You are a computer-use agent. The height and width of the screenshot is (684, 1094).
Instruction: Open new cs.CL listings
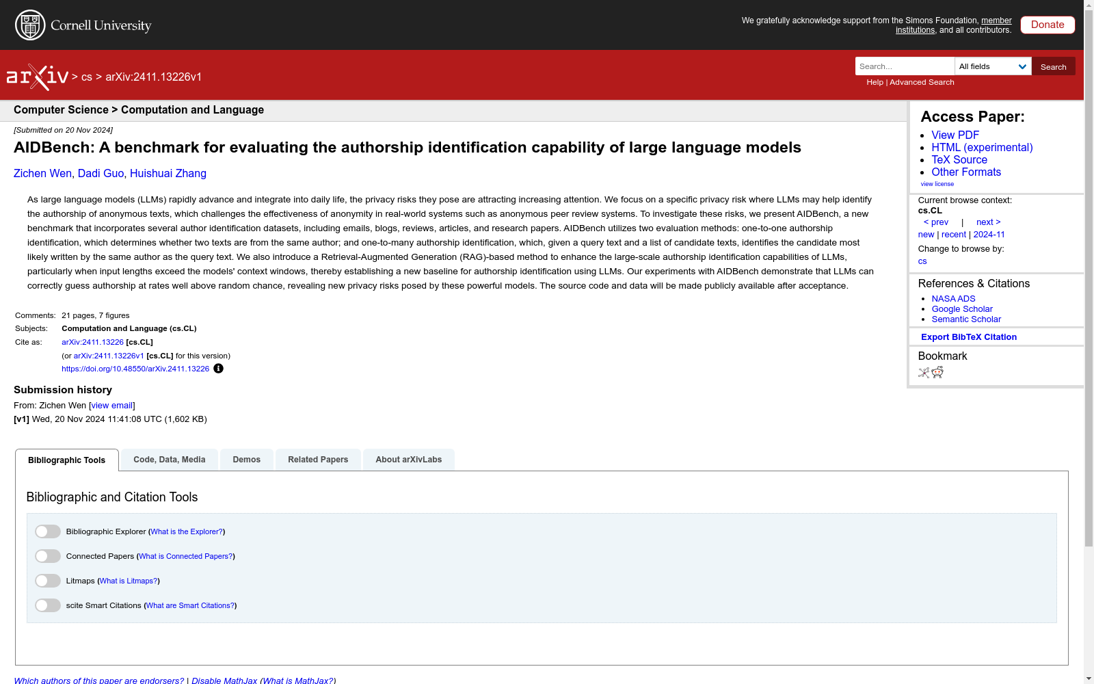click(926, 235)
